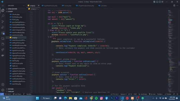
Task: Open Premiere Pro from the taskbar
Action: tap(117, 98)
